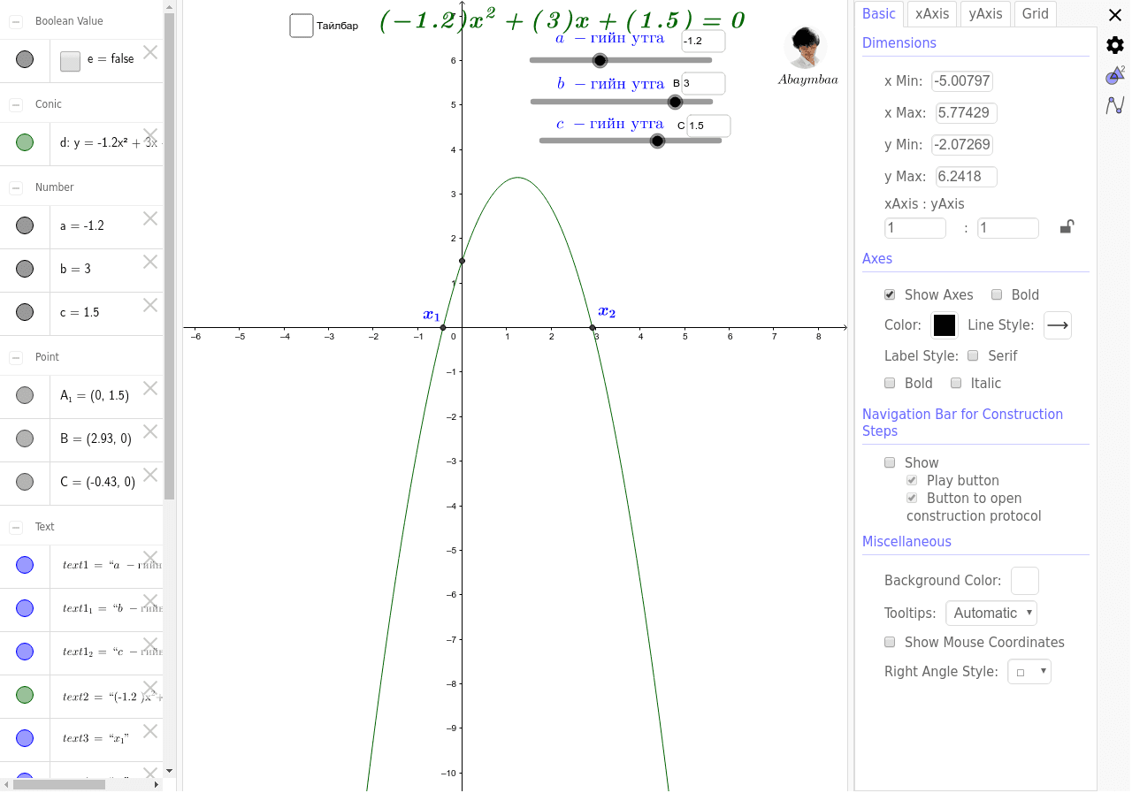Viewport: 1132px width, 793px height.
Task: Toggle visibility of point A1
Action: click(x=25, y=395)
